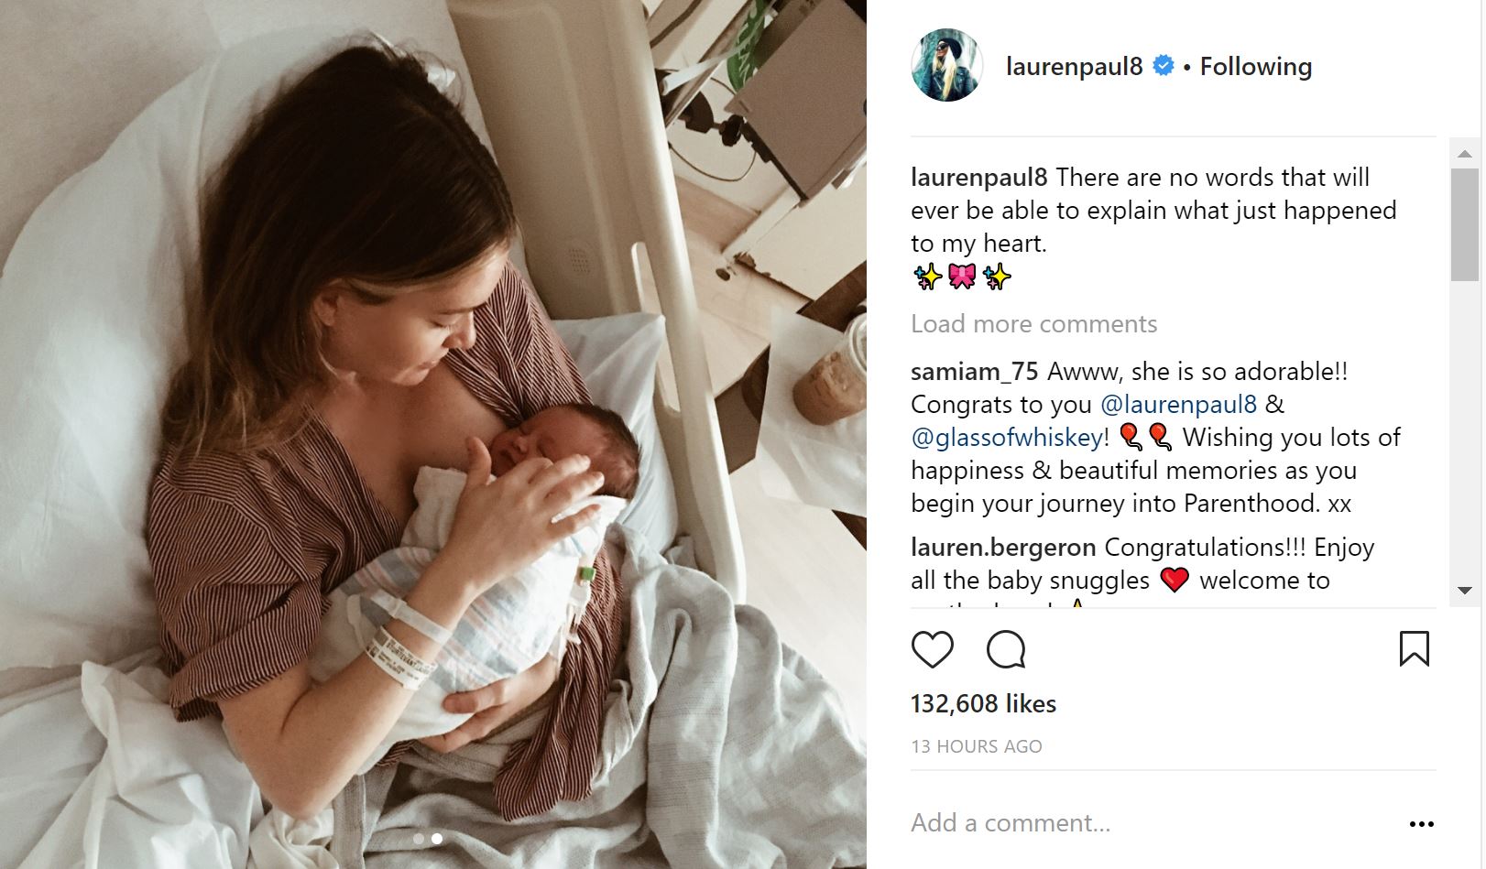The width and height of the screenshot is (1486, 869).
Task: Open @glassofwhiskey mention link
Action: point(1006,438)
